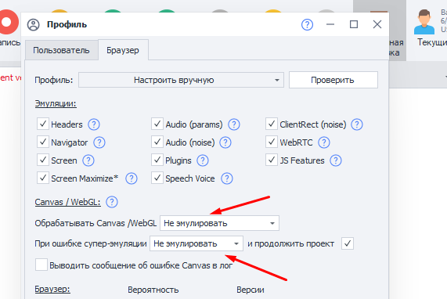Image resolution: width=447 pixels, height=299 pixels.
Task: Click the red record button icon
Action: (x=8, y=22)
